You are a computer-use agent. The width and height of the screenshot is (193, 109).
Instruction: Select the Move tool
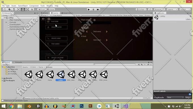pos(9,9)
